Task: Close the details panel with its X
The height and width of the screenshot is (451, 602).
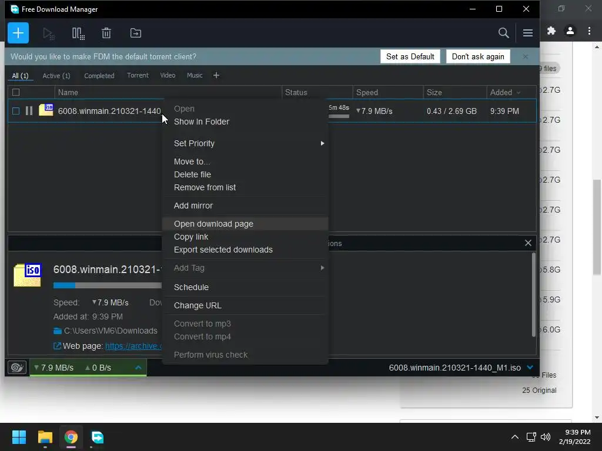Action: tap(528, 243)
